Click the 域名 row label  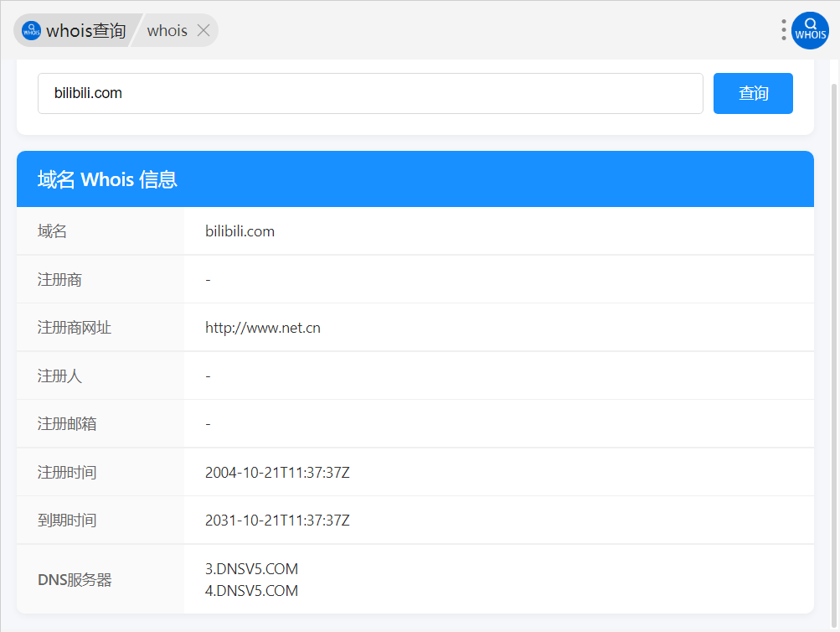point(52,231)
